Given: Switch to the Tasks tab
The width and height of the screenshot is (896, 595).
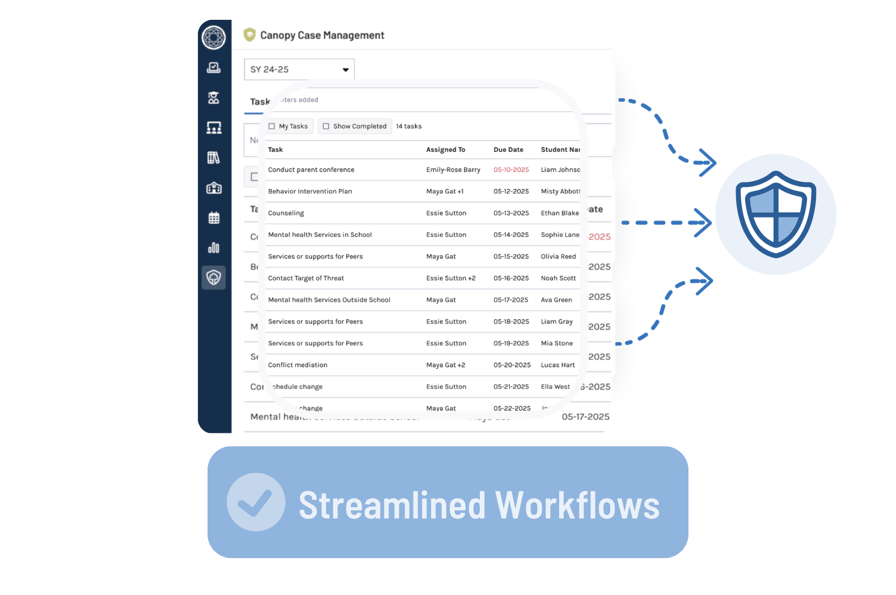Looking at the screenshot, I should [x=259, y=102].
